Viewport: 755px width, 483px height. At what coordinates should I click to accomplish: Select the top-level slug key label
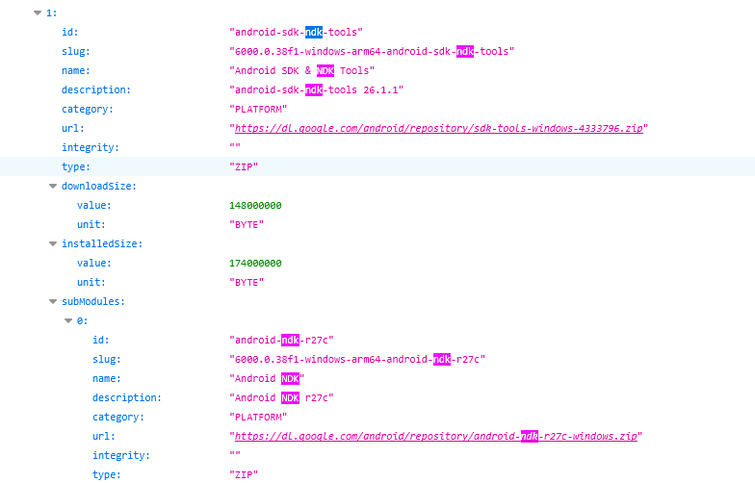75,52
